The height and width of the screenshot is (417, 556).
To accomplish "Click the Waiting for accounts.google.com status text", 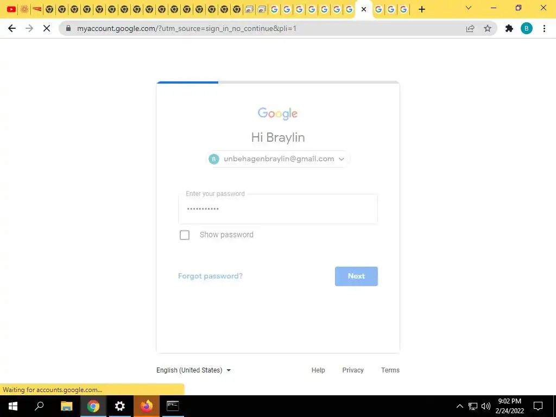I will 53,390.
